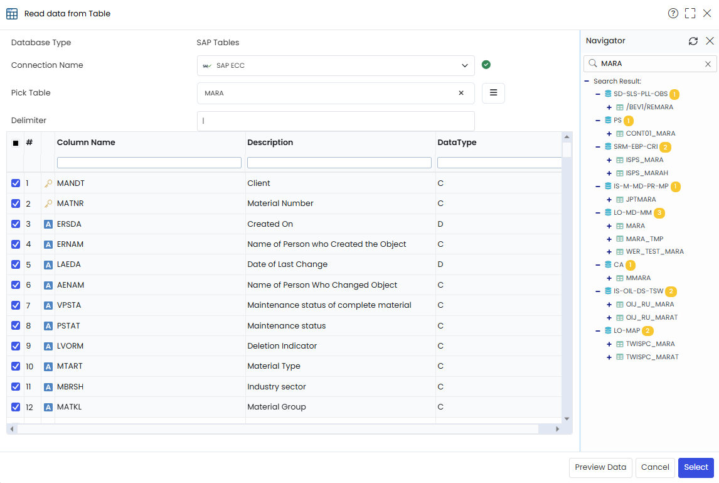Open the hamburger menu next to Pick Table
719x483 pixels.
point(493,93)
